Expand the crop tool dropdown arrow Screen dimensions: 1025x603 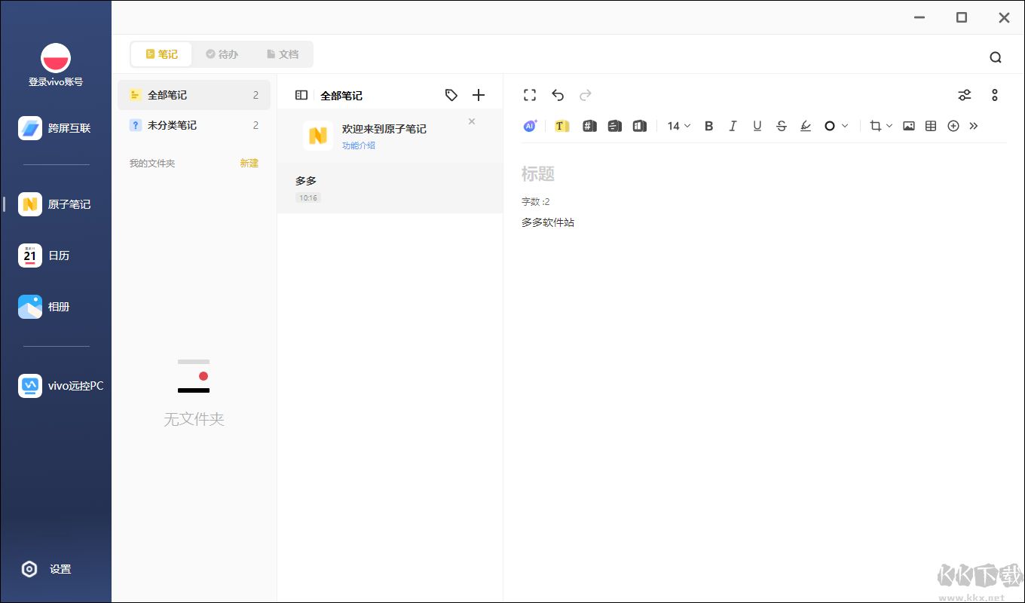[889, 126]
